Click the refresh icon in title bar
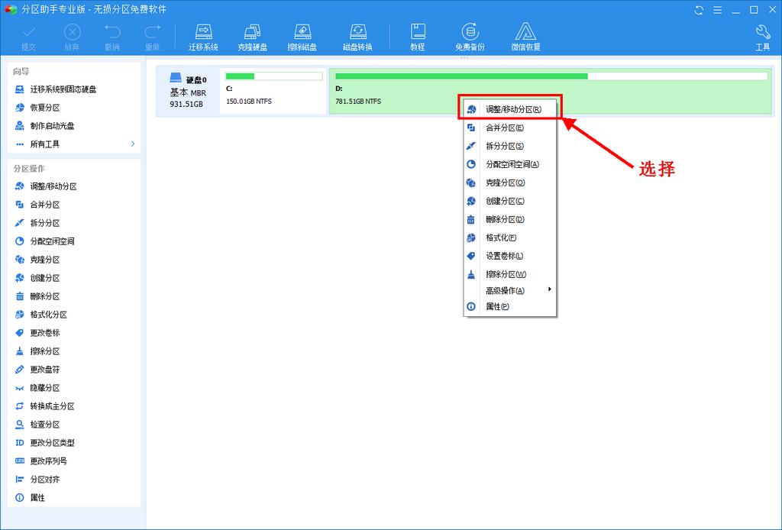This screenshot has width=782, height=530. coord(699,10)
